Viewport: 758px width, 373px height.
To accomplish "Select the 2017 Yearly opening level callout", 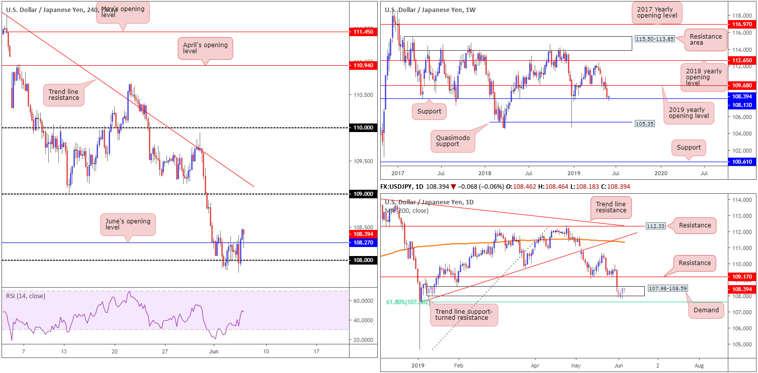I will [x=658, y=12].
